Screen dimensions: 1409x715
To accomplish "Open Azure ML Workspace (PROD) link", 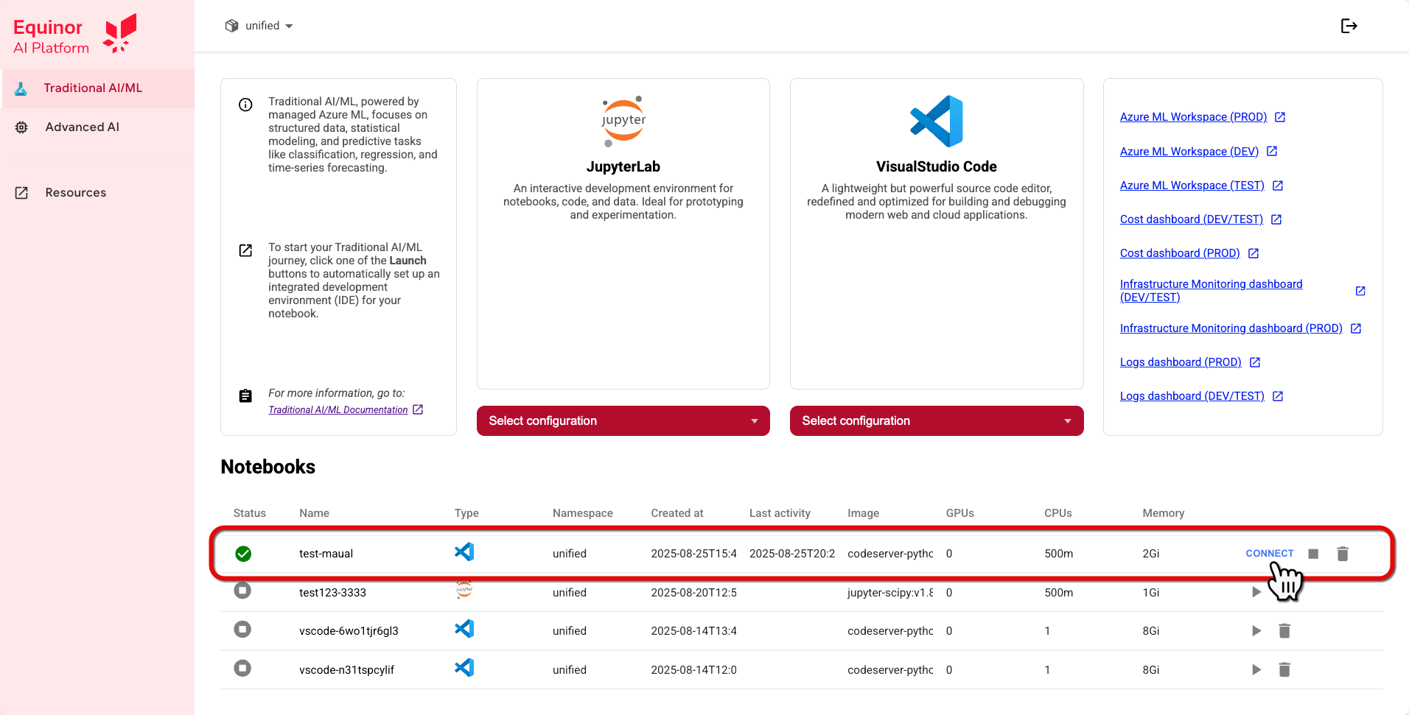I will click(x=1193, y=117).
